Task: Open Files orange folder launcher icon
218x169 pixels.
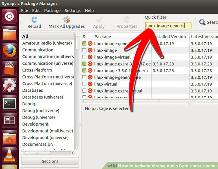Action: pos(9,34)
